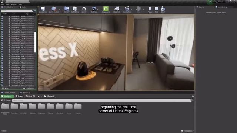Open the MSPresets folder
Viewport: 237px width, 133px height.
coord(60,106)
